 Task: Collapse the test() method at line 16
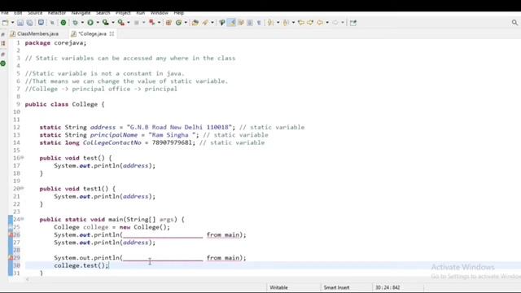[23, 157]
